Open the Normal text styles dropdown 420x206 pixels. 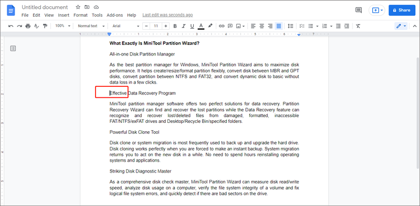(91, 26)
